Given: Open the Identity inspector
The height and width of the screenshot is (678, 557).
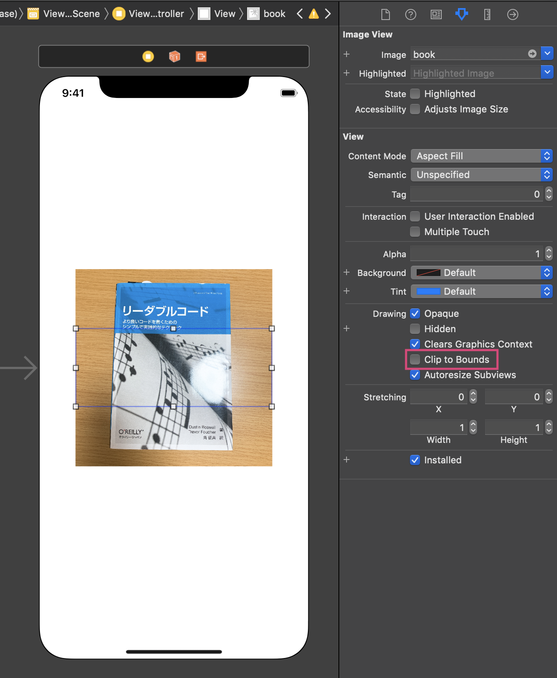Looking at the screenshot, I should [x=436, y=14].
